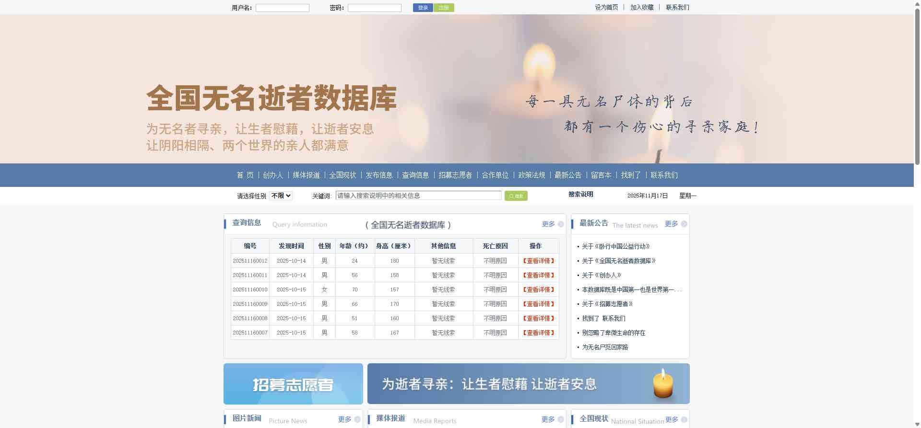
Task: Select 找到了 in the navigation menu
Action: (630, 175)
